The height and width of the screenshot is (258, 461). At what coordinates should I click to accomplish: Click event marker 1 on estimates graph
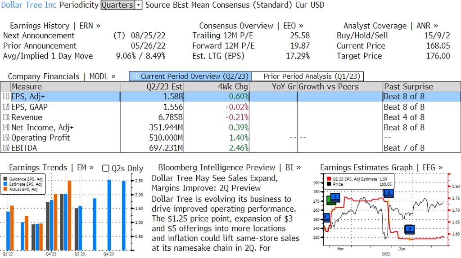tap(325, 218)
